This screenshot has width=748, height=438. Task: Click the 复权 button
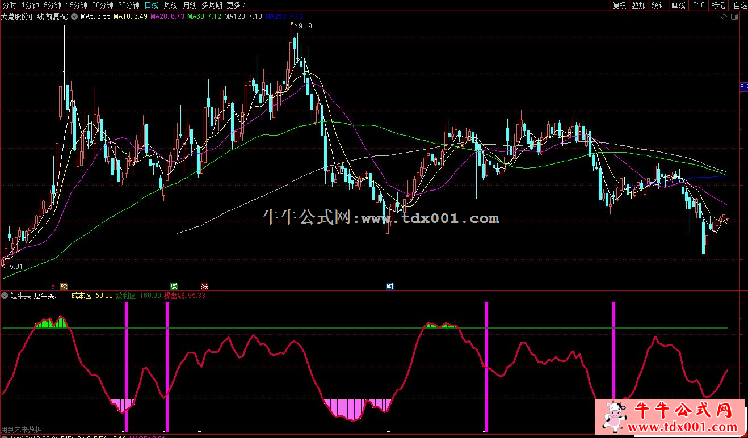tap(619, 5)
